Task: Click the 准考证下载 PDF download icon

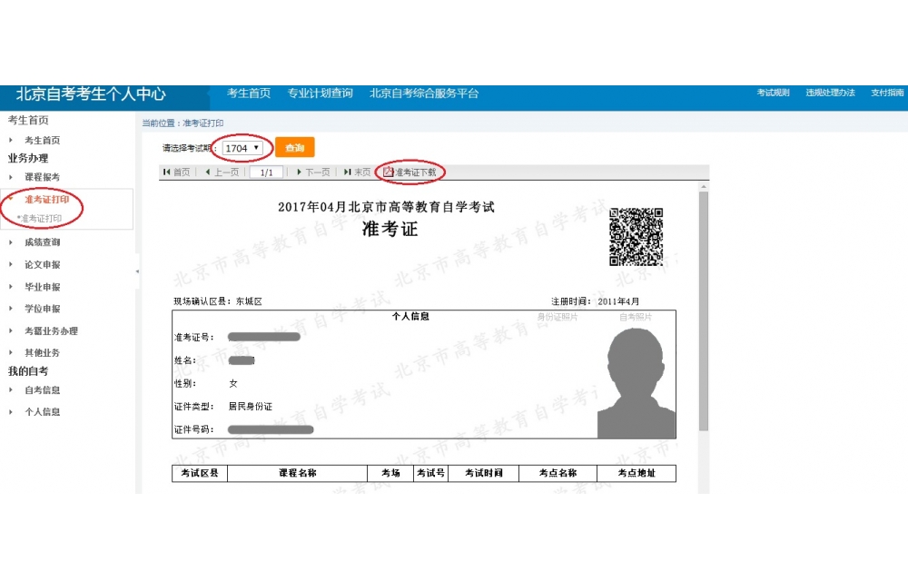Action: pos(389,172)
